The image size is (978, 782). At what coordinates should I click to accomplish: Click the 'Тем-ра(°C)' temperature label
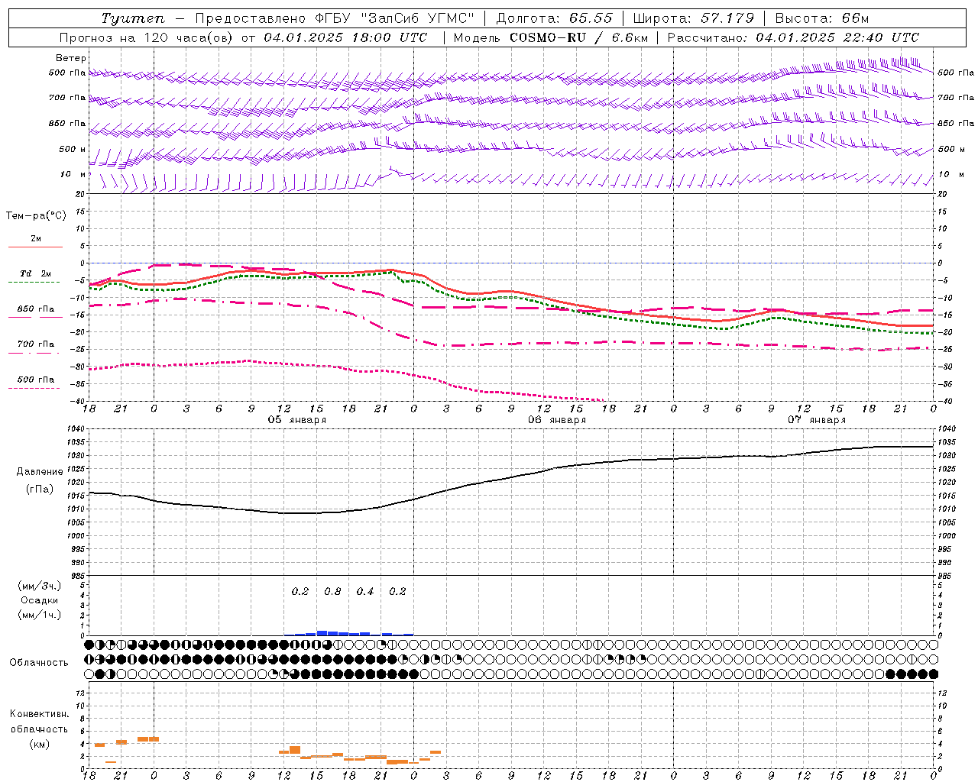pyautogui.click(x=36, y=216)
